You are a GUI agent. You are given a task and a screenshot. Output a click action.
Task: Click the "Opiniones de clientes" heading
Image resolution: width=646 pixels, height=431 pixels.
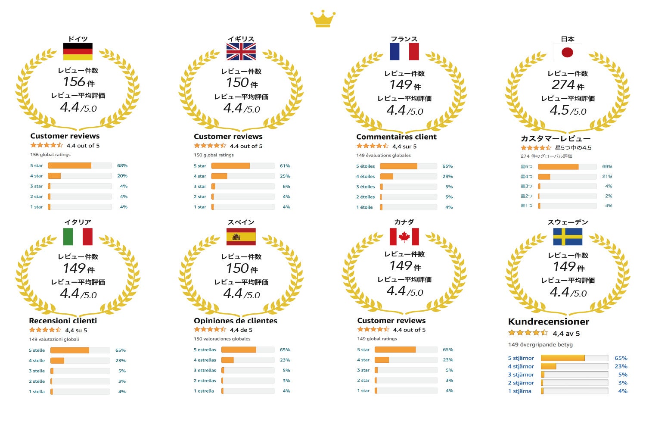coord(235,321)
